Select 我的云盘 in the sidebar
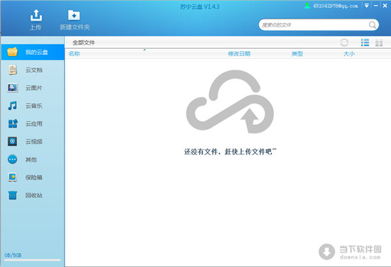 coord(33,52)
